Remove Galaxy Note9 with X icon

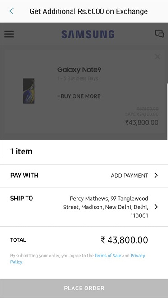[x=157, y=56]
